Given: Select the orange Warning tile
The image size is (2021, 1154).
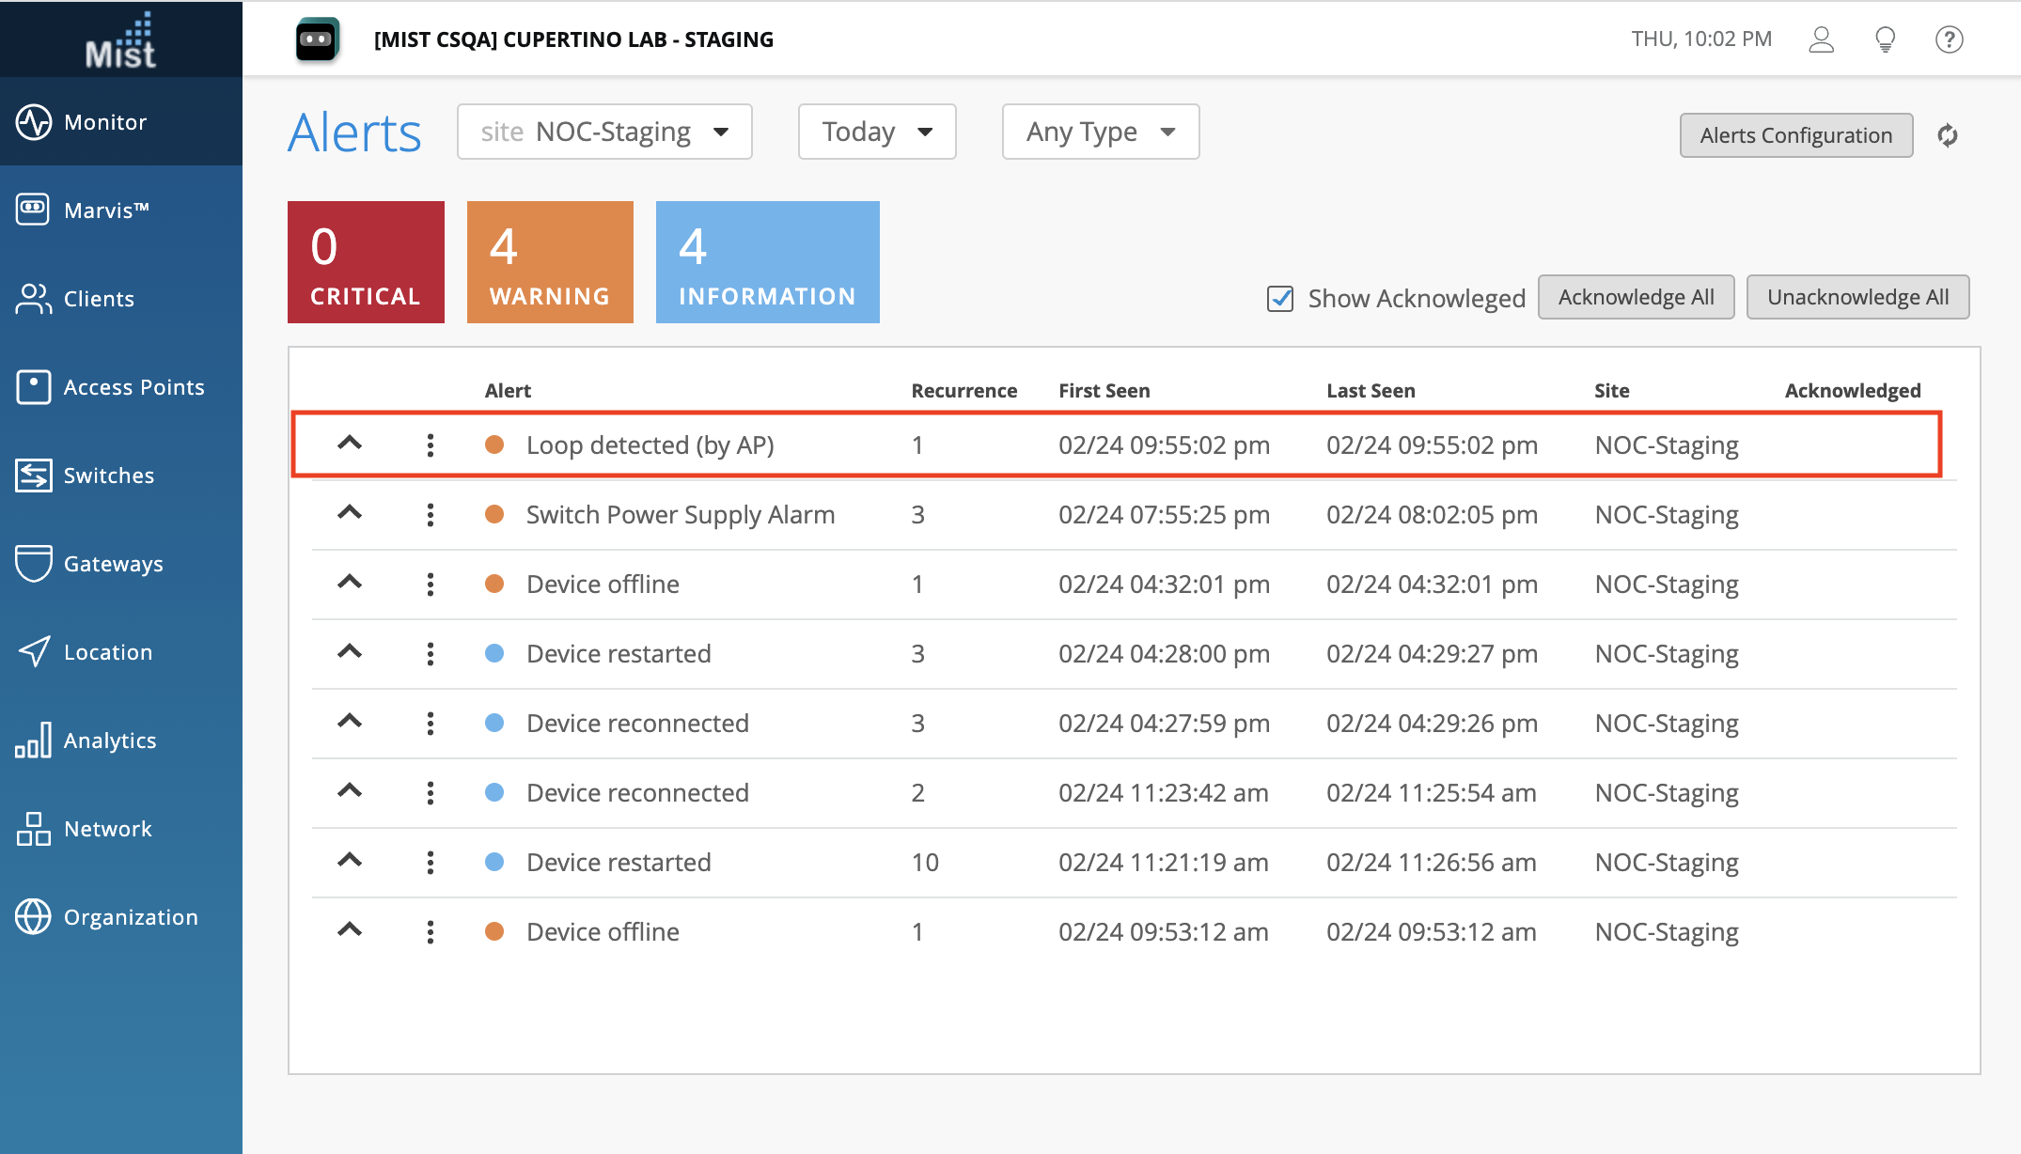Looking at the screenshot, I should click(550, 262).
